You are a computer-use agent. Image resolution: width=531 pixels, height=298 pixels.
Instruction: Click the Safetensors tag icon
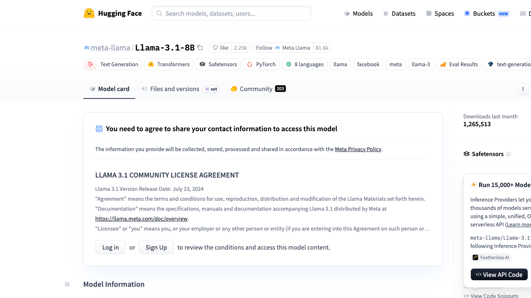pos(202,64)
